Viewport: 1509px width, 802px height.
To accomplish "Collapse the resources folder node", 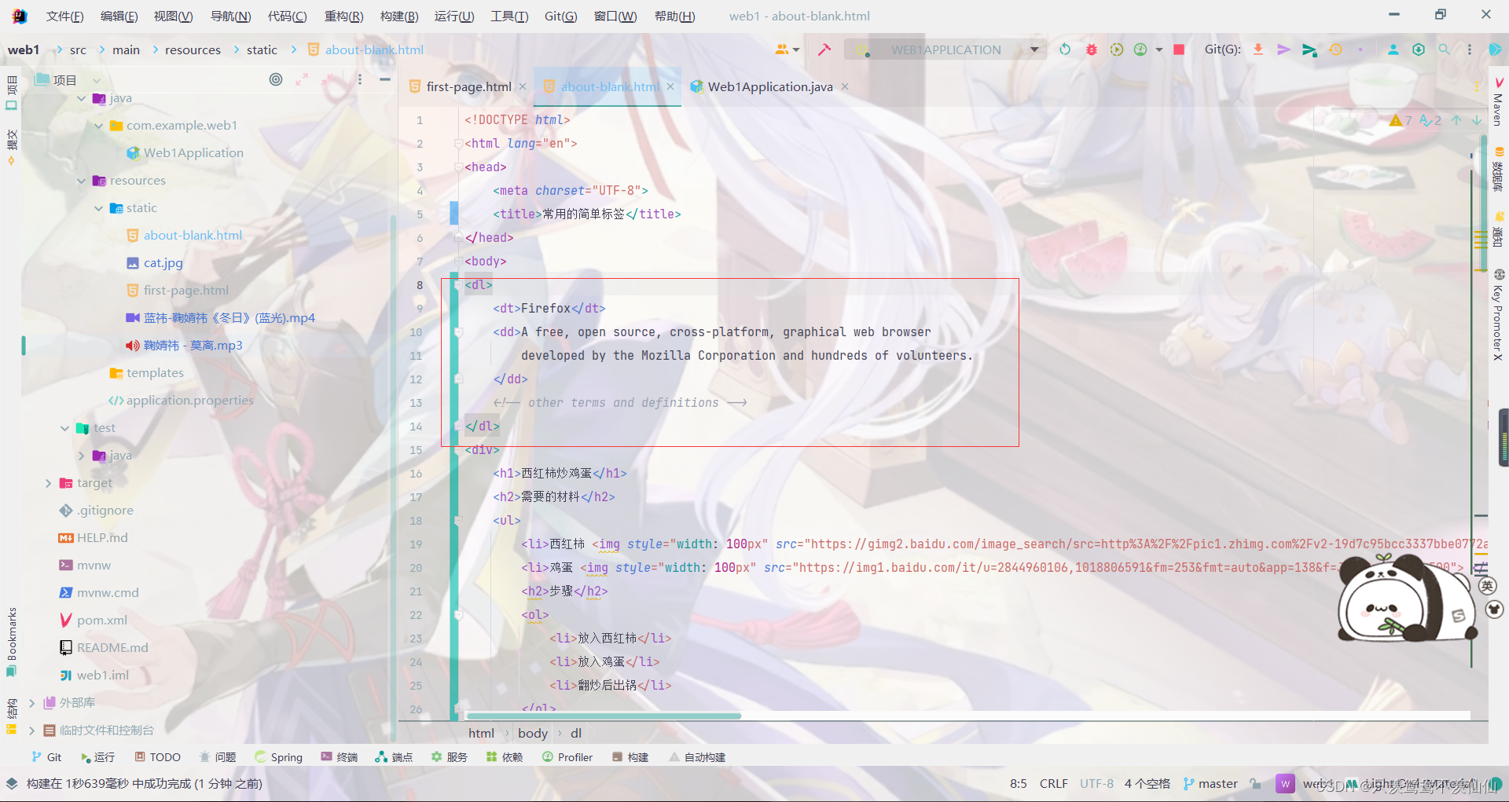I will click(x=81, y=181).
